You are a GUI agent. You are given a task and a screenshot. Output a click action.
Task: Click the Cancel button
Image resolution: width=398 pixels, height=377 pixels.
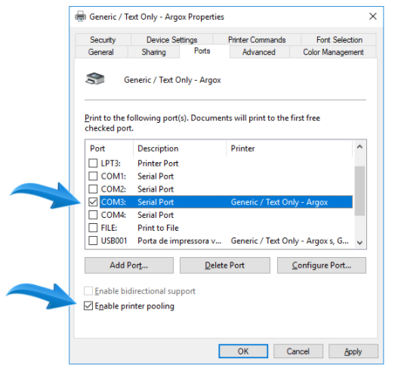298,351
